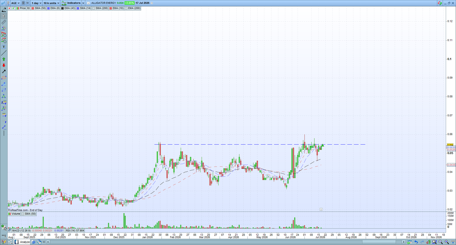Image resolution: width=456 pixels, height=245 pixels.
Task: Open the RSI (14) panel tab
Action: click(x=75, y=231)
